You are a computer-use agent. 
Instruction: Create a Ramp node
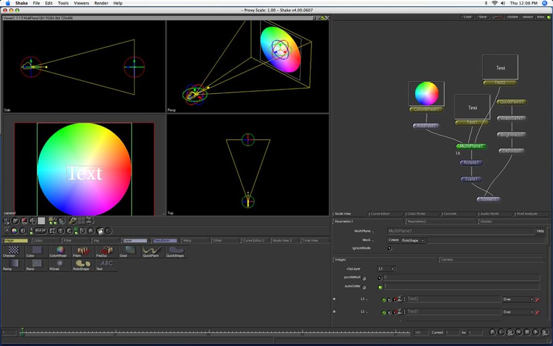click(11, 264)
